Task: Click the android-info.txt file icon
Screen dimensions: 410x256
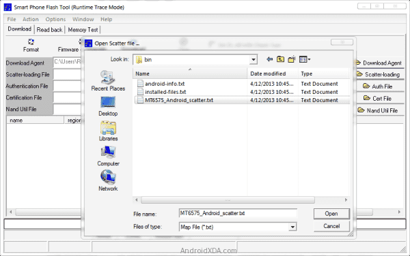Action: (140, 84)
